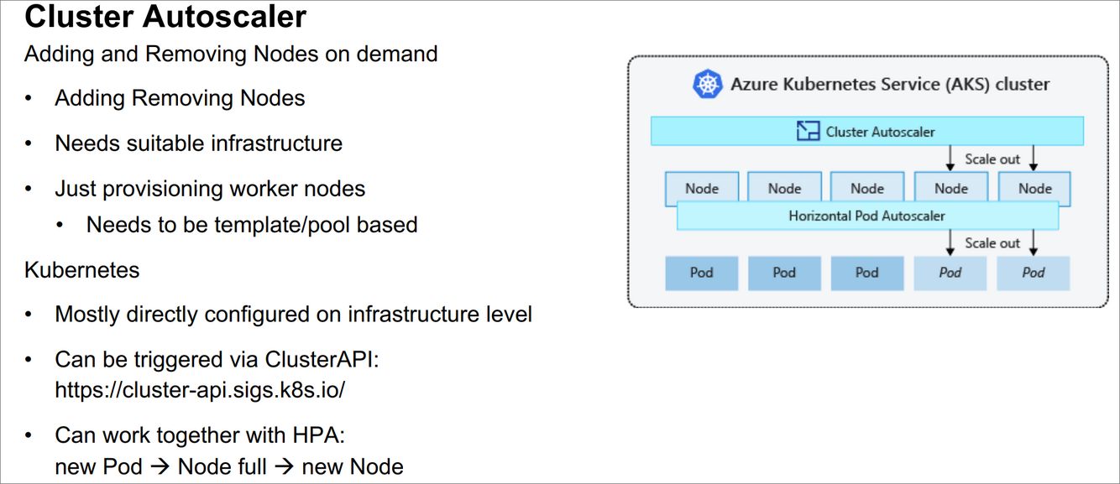Click the bullet "Needs suitable infrastructure"
1120x484 pixels.
tap(199, 143)
